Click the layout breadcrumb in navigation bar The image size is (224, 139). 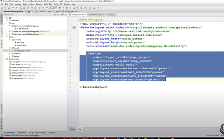tap(57, 12)
